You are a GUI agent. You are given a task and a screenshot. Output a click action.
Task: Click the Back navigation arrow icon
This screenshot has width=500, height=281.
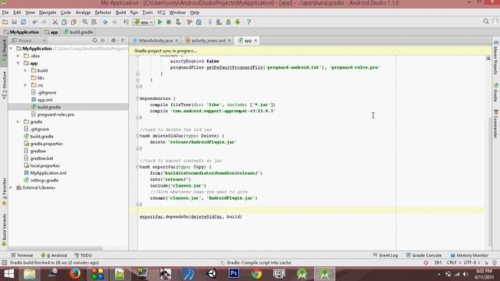click(x=105, y=22)
